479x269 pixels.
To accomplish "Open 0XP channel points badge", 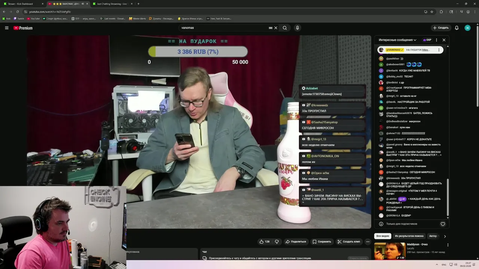I will (427, 40).
